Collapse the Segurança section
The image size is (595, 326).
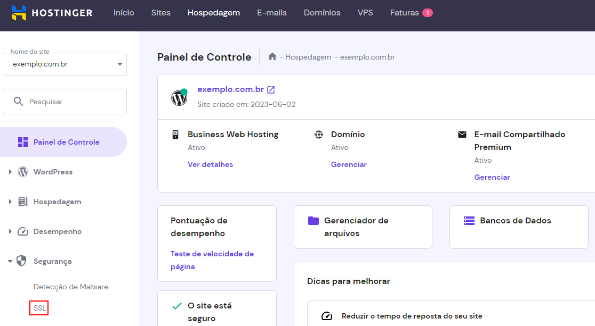tap(9, 261)
